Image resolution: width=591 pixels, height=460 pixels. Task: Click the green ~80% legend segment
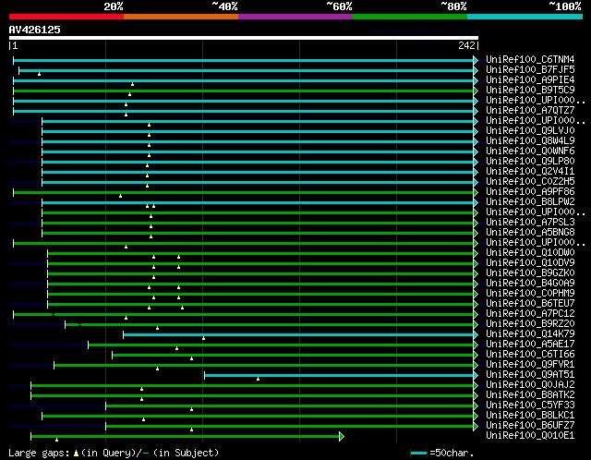point(410,17)
